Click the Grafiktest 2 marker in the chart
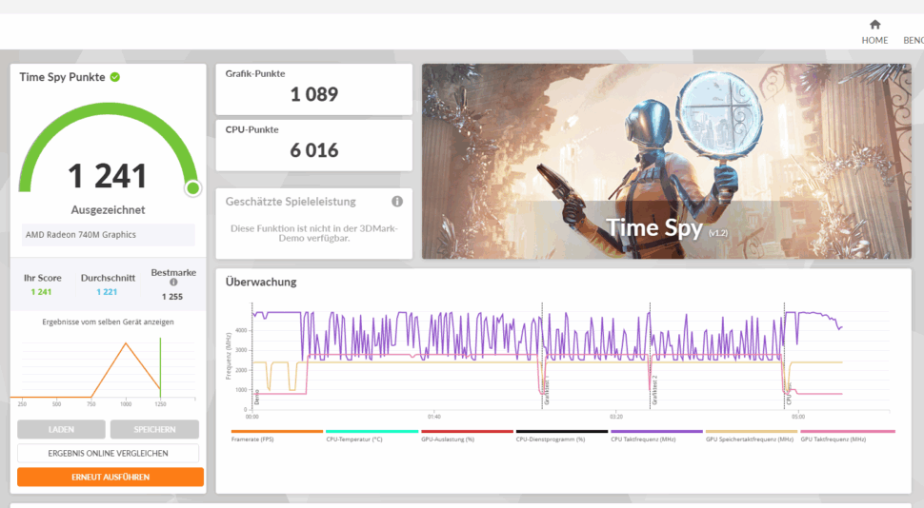 click(654, 390)
